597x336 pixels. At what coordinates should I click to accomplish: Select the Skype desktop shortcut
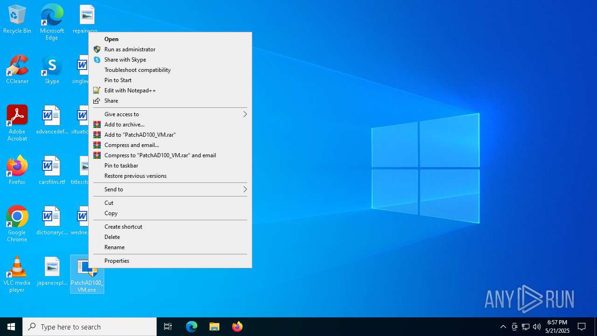click(52, 70)
